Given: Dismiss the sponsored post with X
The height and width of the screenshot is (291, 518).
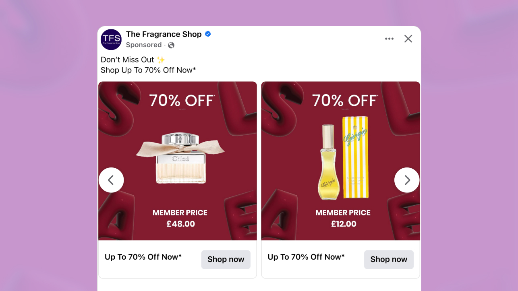Looking at the screenshot, I should point(408,39).
